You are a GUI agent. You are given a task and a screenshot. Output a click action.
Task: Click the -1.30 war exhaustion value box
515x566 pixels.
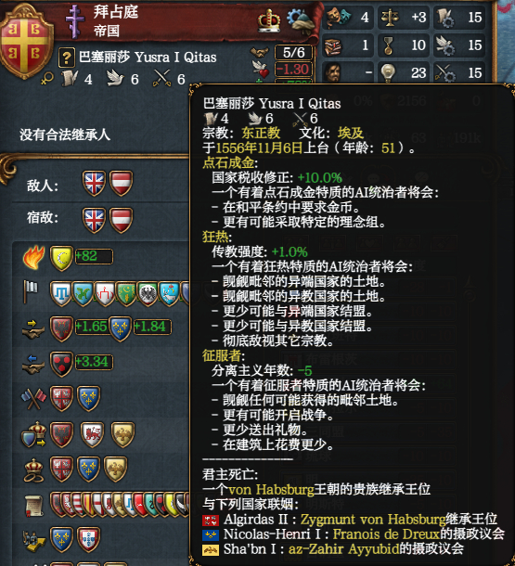tap(293, 69)
